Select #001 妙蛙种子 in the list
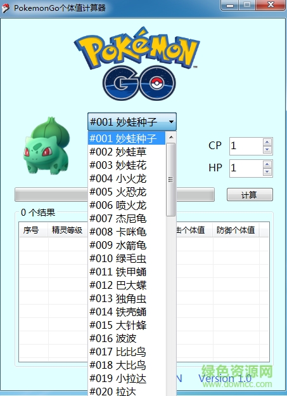The height and width of the screenshot is (396, 287). [x=127, y=138]
